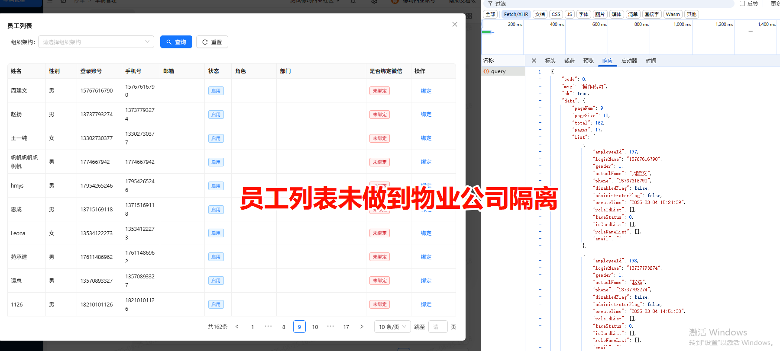Select page 8 in pagination
This screenshot has height=351, width=780.
(284, 327)
